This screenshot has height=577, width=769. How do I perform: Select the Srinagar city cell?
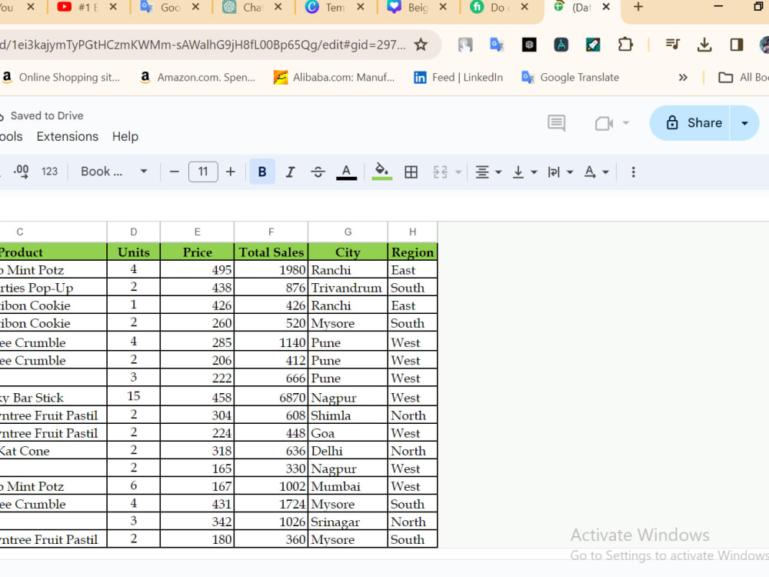[x=348, y=522]
